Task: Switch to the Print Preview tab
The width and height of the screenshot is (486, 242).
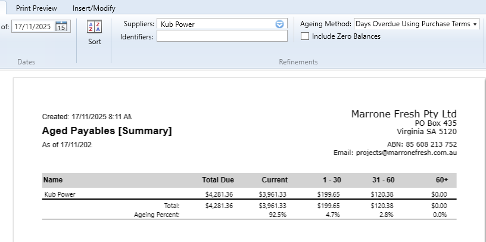Action: [36, 8]
